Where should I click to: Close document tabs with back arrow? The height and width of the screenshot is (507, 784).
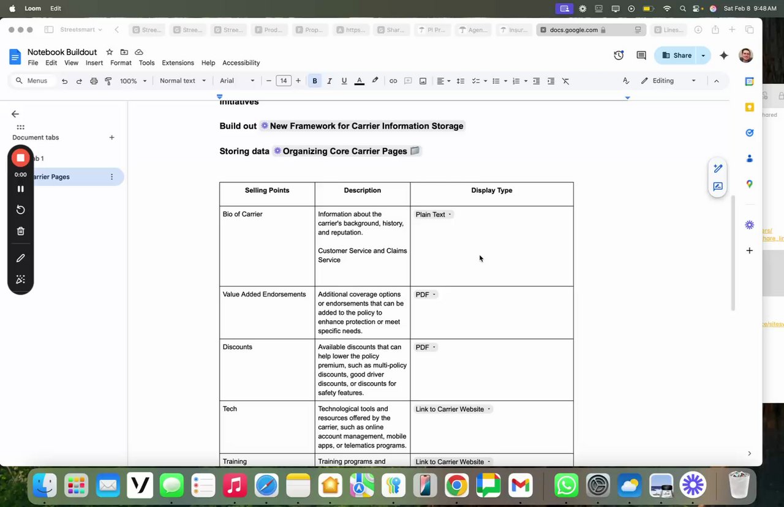(15, 114)
